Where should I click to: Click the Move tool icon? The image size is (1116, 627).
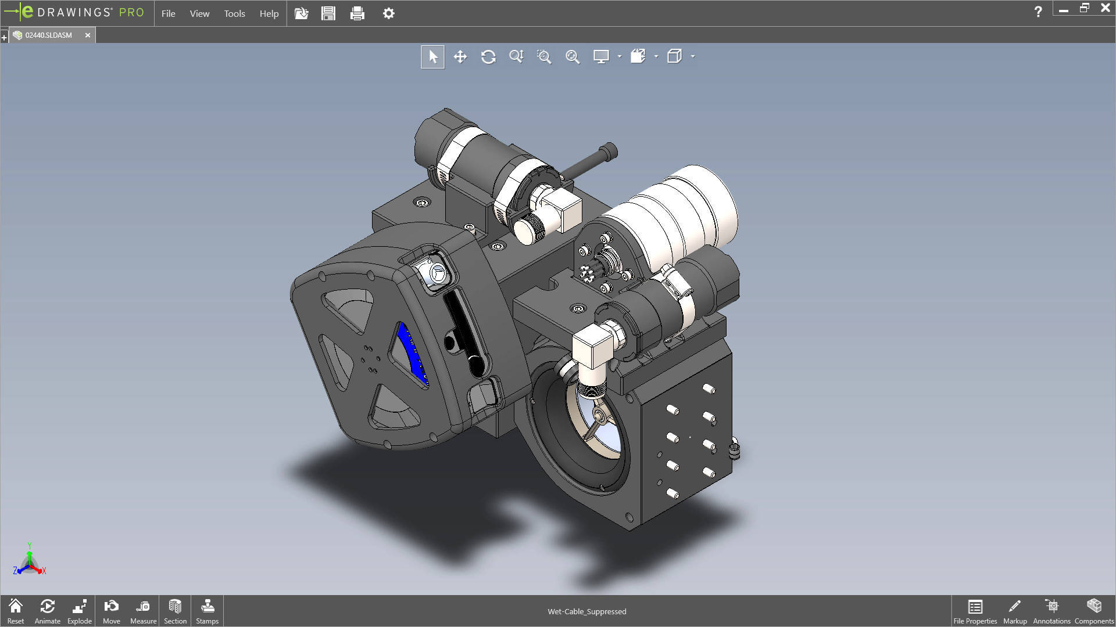[x=111, y=610]
